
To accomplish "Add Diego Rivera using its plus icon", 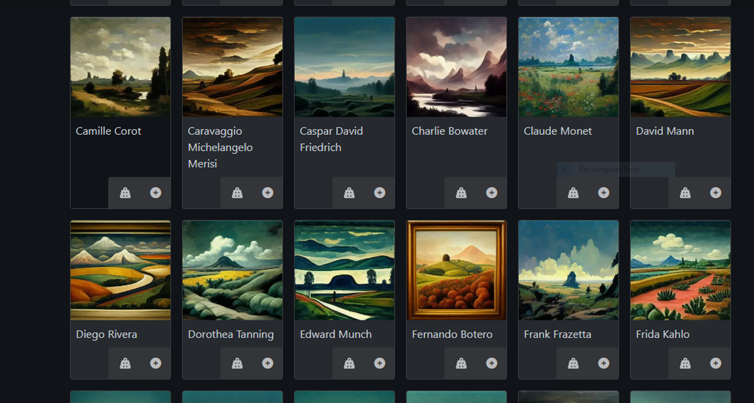I will [156, 363].
